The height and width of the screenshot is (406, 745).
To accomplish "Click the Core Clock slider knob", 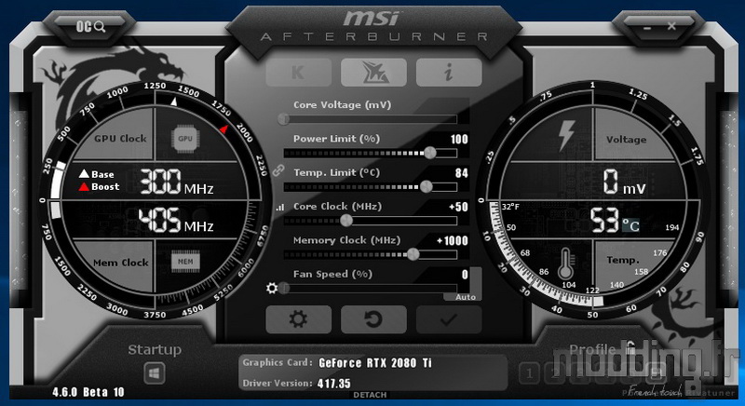I will pos(346,221).
